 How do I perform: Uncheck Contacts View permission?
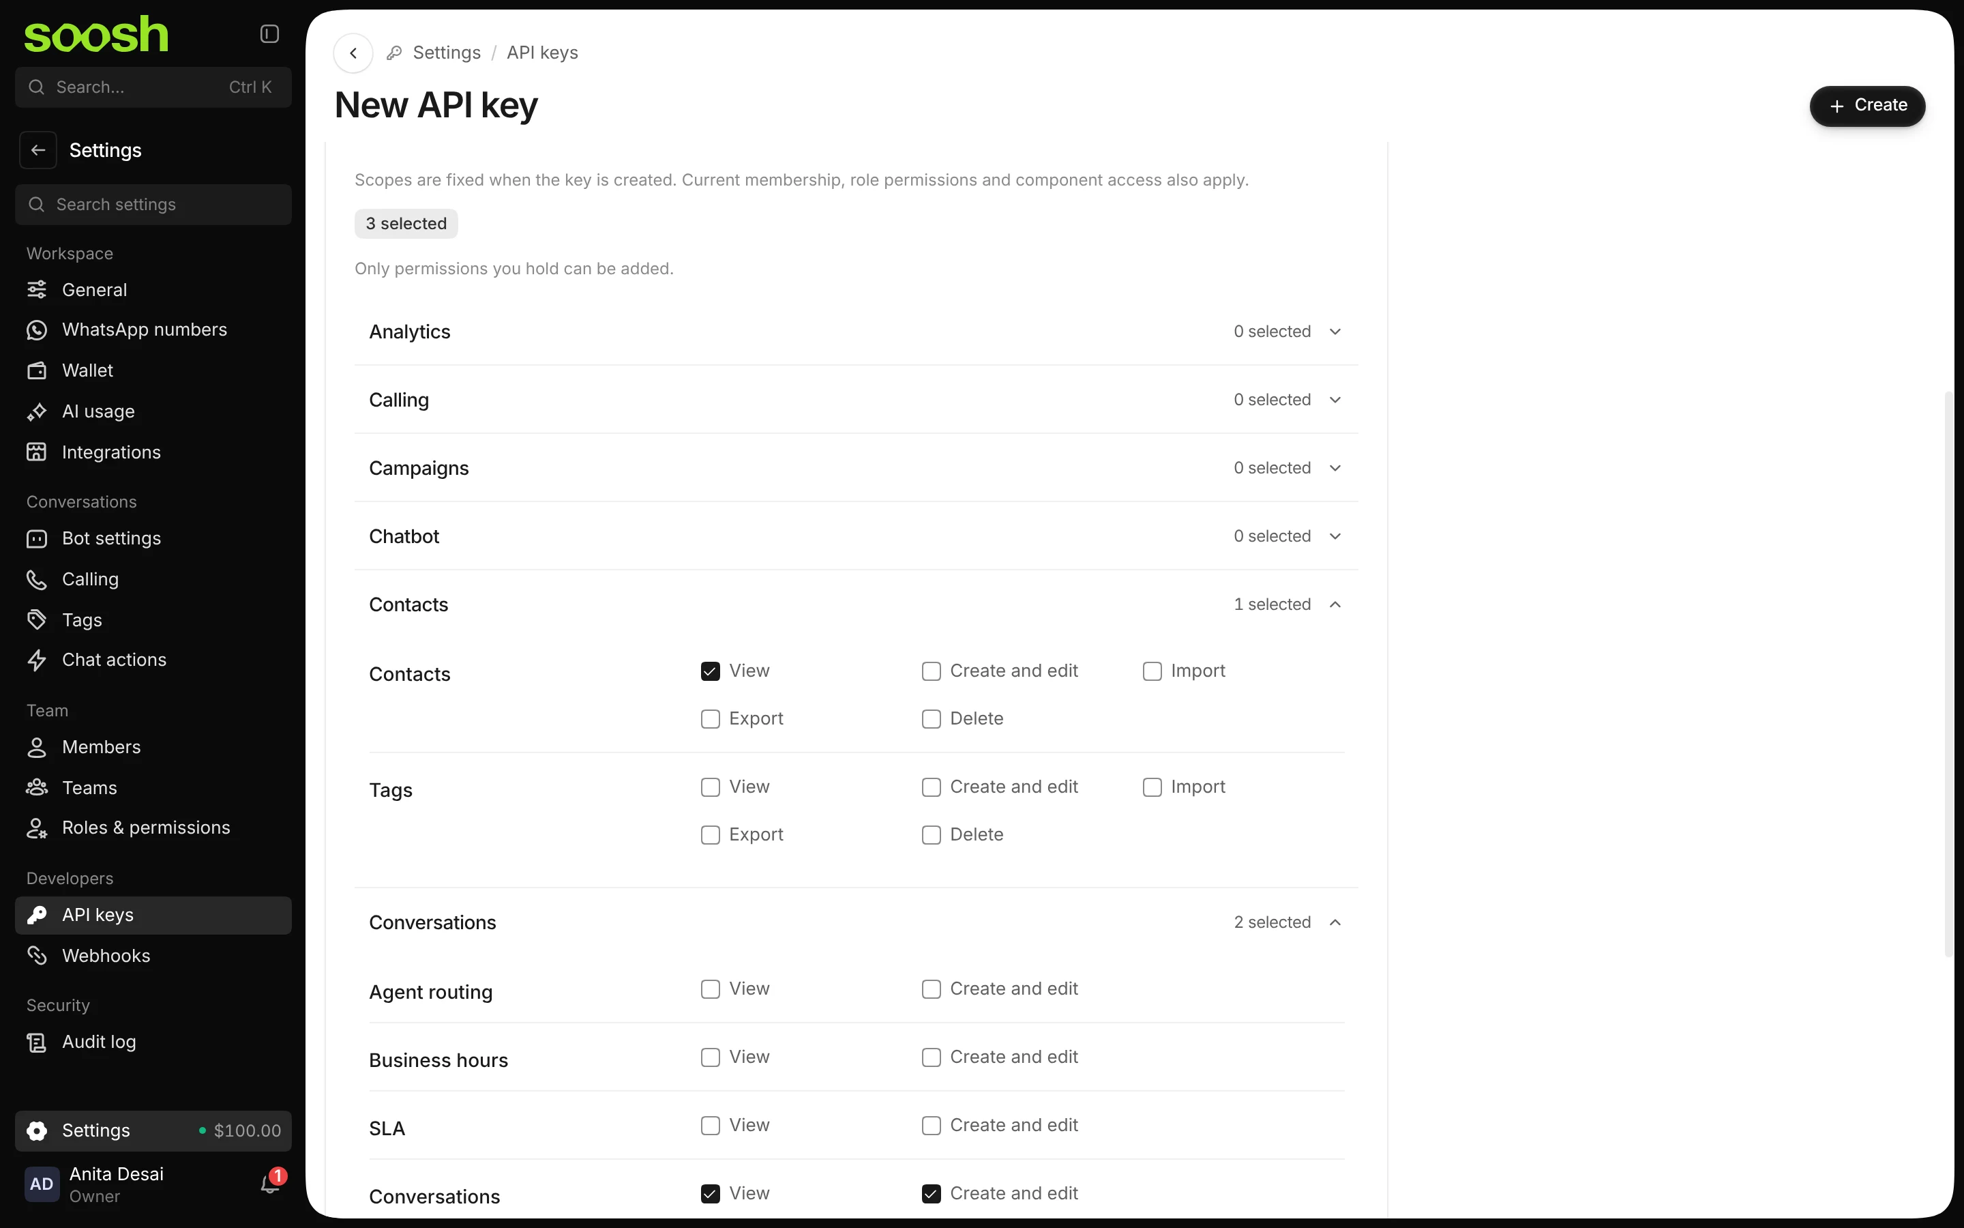click(x=710, y=672)
